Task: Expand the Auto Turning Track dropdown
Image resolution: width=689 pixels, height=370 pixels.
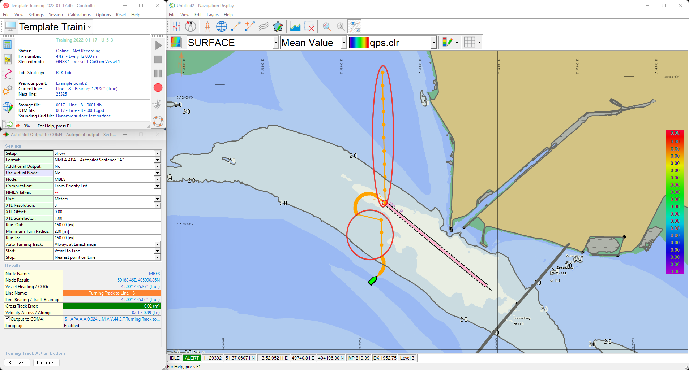Action: click(157, 244)
